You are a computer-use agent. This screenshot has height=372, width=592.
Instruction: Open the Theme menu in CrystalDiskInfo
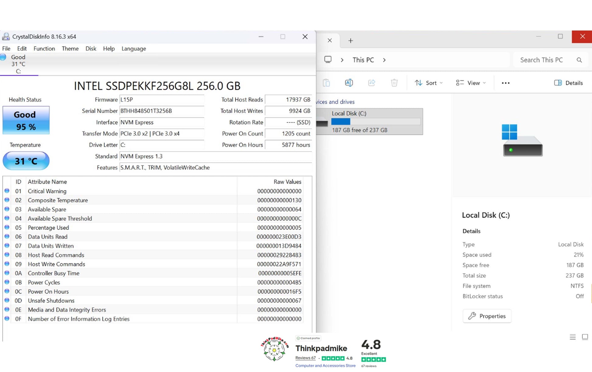pos(70,49)
